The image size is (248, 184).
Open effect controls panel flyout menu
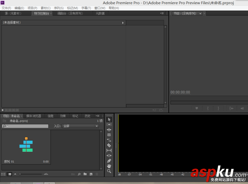click(162, 13)
